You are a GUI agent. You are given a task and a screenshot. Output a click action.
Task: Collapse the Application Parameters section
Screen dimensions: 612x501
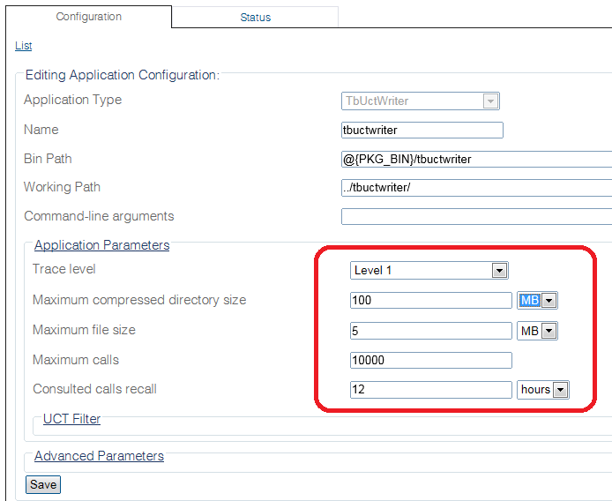point(101,245)
